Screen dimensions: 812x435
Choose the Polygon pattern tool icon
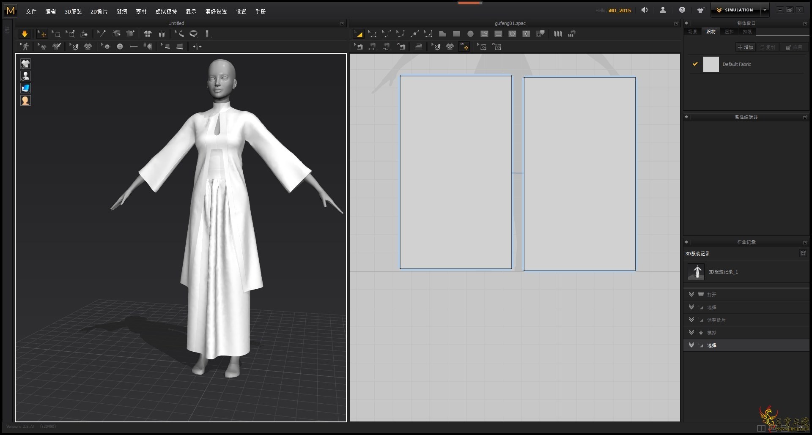coord(442,34)
